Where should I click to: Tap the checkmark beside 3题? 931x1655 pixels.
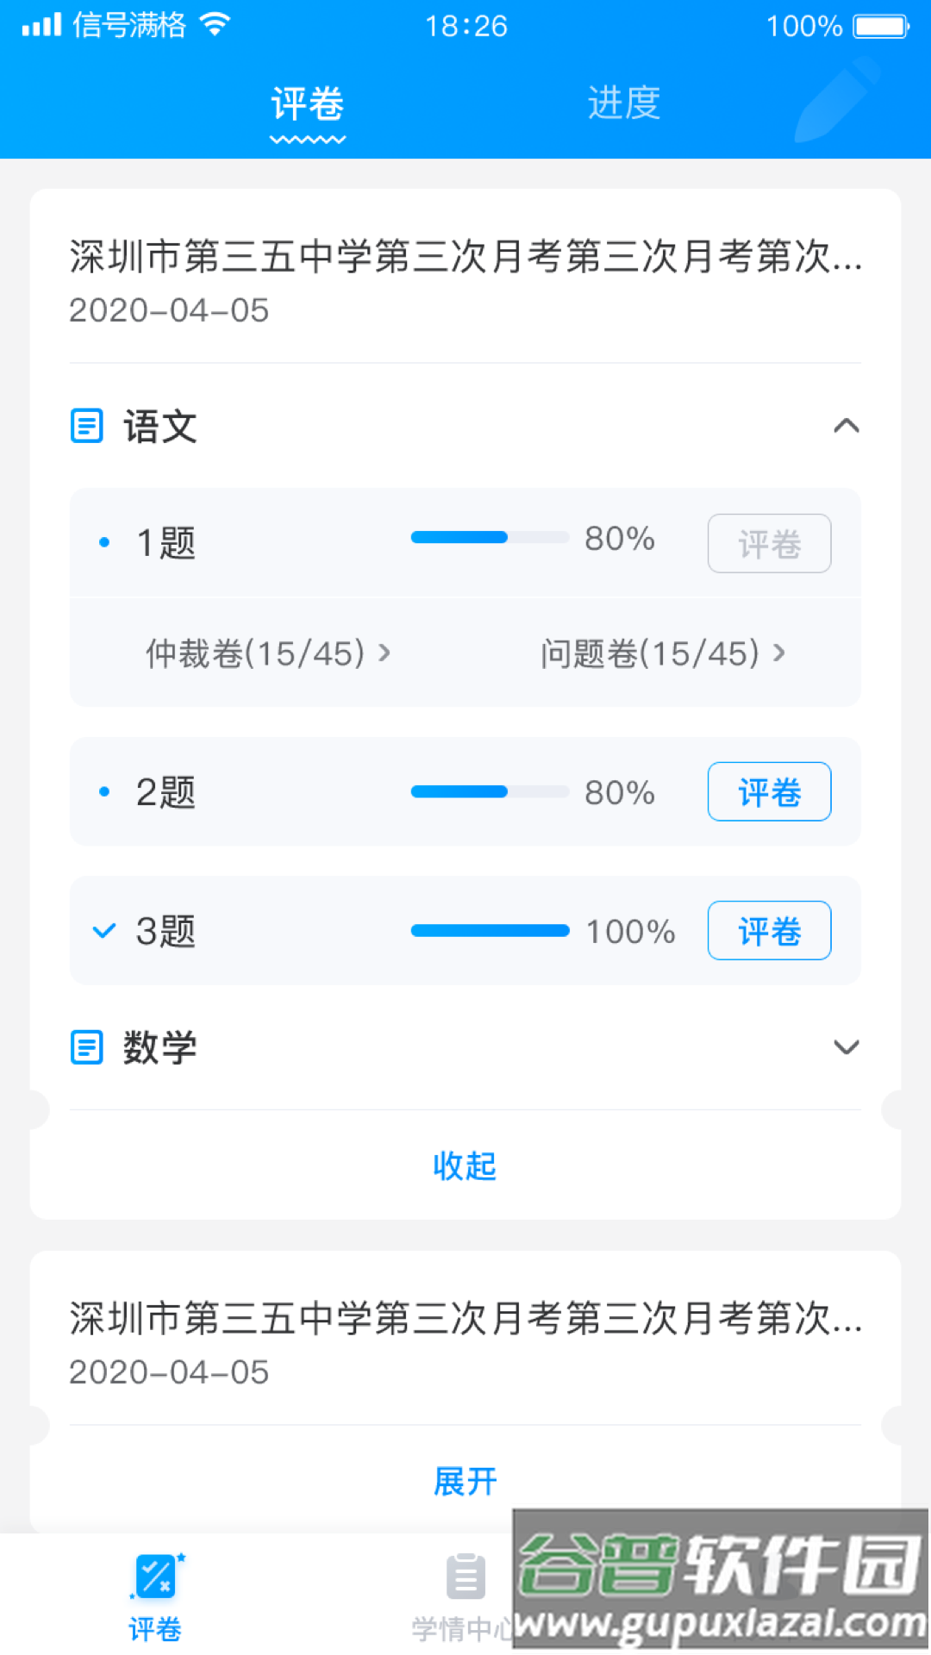coord(104,931)
